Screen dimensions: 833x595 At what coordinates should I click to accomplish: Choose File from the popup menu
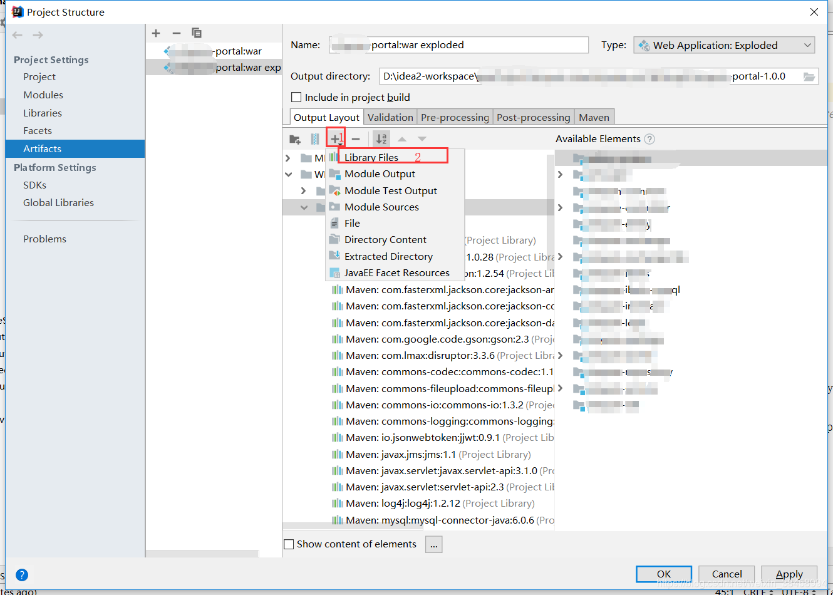click(x=395, y=223)
